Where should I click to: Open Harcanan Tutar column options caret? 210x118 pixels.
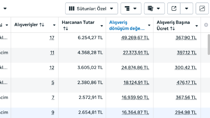pyautogui.click(x=102, y=26)
